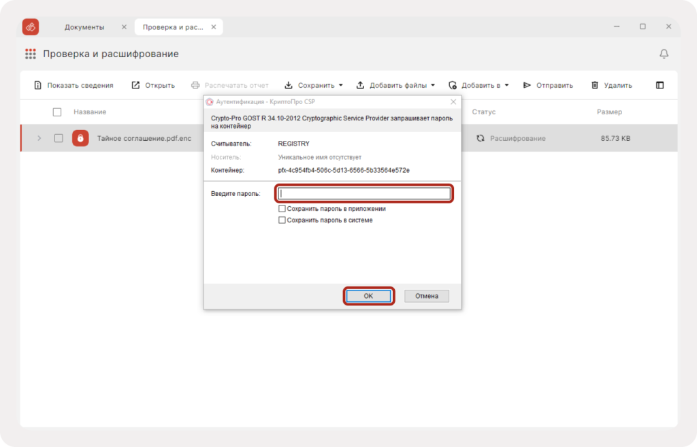
Task: Open the Добавить файлы dropdown arrow
Action: (x=433, y=85)
